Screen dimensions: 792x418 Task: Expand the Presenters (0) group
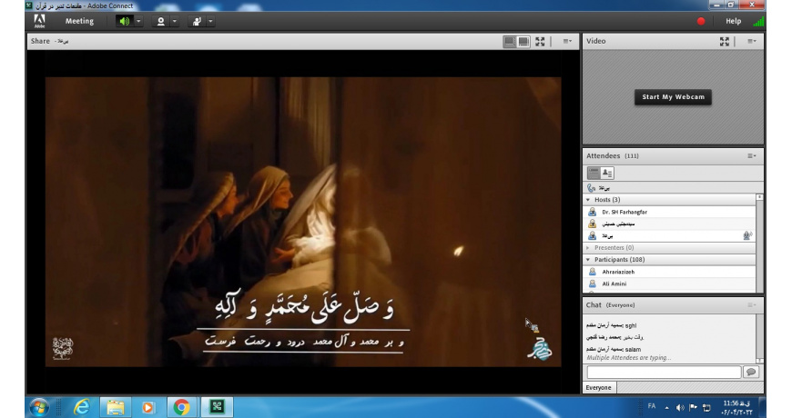(x=588, y=247)
